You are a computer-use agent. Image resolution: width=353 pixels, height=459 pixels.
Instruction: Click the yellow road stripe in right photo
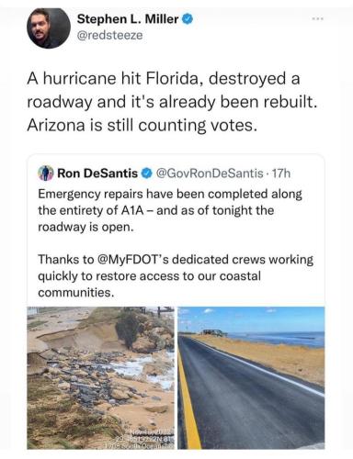pyautogui.click(x=188, y=397)
